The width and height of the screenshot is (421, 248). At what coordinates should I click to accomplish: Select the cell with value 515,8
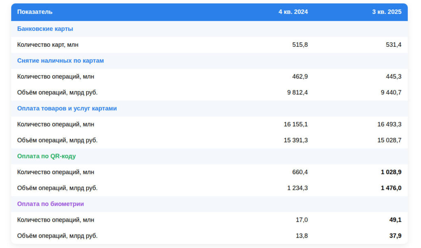pyautogui.click(x=300, y=45)
